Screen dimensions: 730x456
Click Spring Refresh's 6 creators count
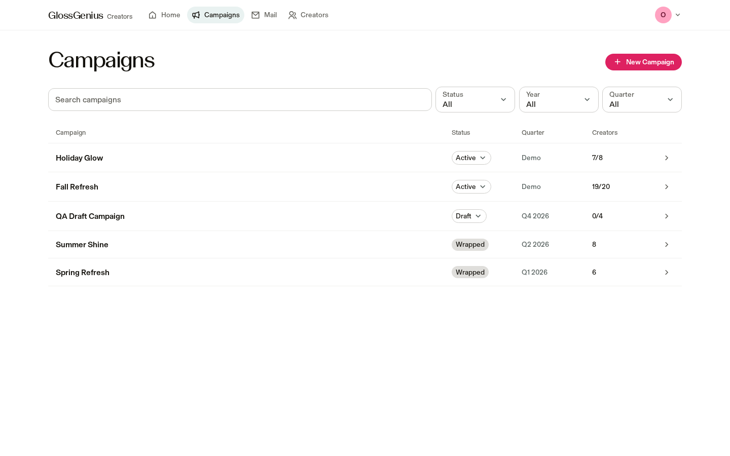[x=594, y=273]
